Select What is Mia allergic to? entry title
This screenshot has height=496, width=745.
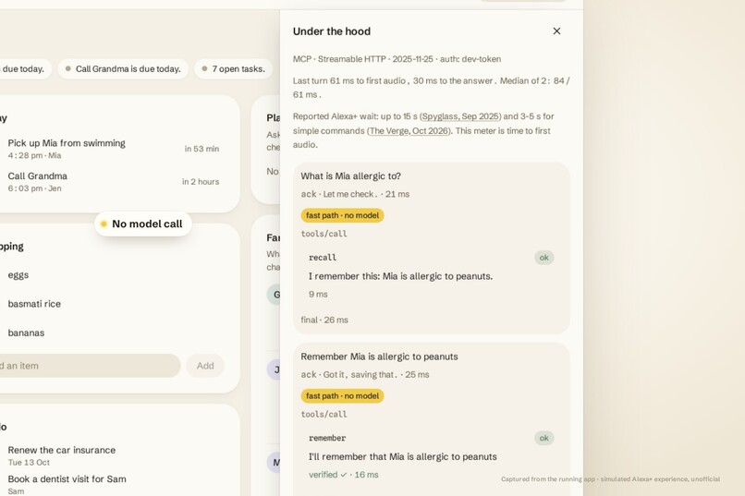point(350,176)
